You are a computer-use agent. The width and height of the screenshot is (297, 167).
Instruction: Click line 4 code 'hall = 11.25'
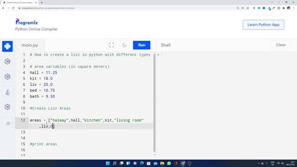(x=43, y=72)
